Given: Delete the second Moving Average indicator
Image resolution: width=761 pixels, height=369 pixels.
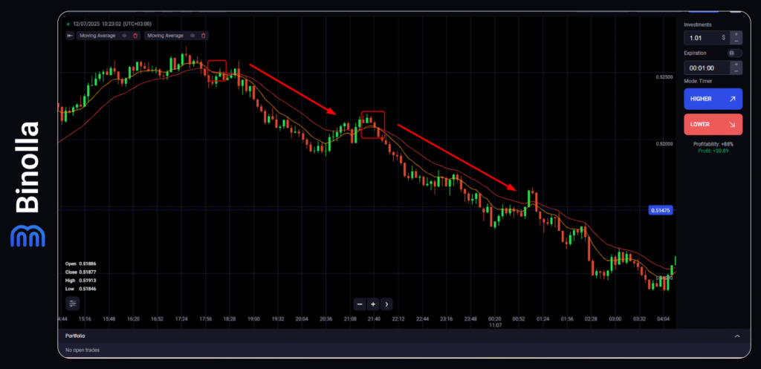Looking at the screenshot, I should [x=204, y=36].
